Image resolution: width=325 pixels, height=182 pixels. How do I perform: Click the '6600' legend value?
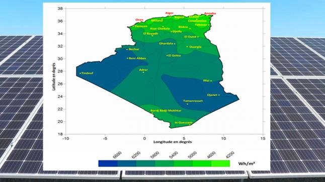pos(117,155)
